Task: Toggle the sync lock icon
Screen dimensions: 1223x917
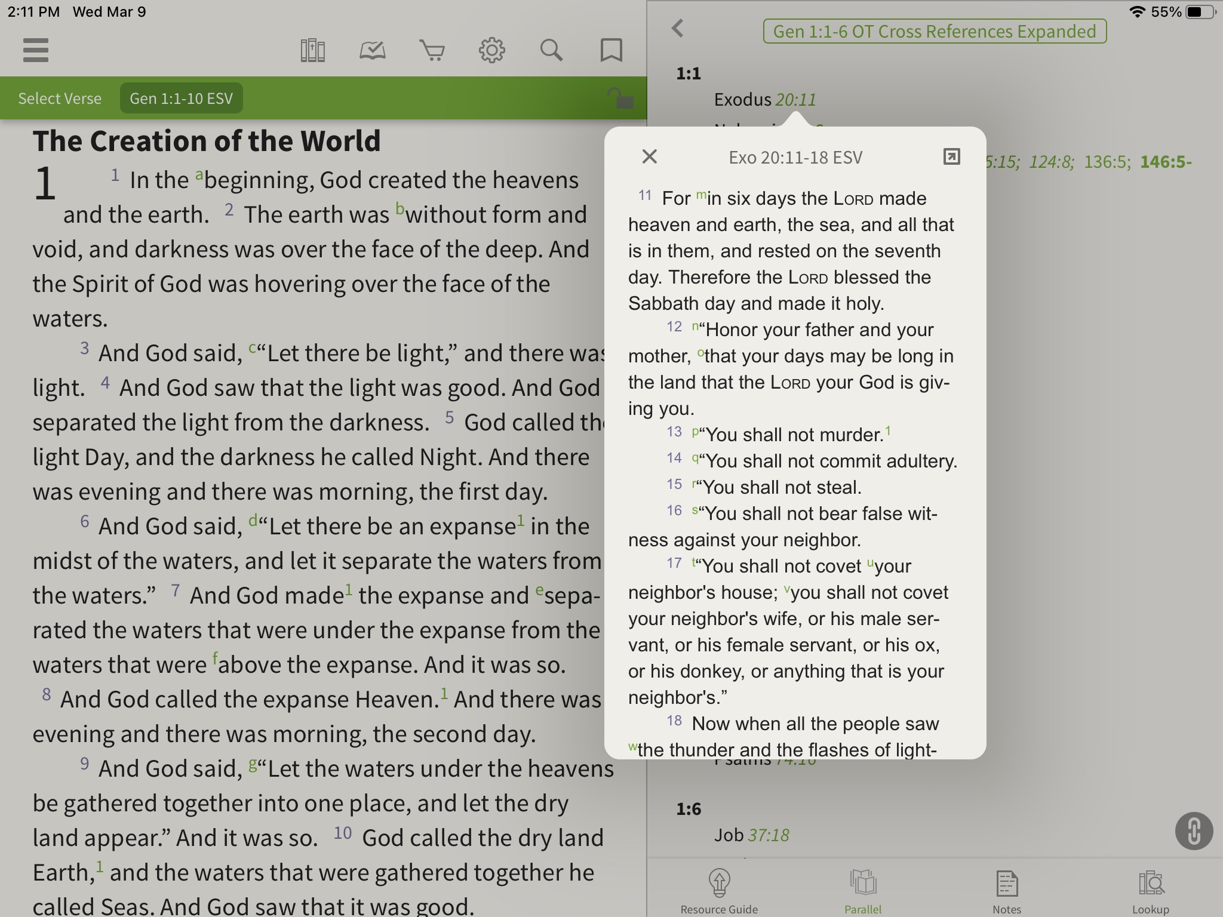Action: [621, 98]
